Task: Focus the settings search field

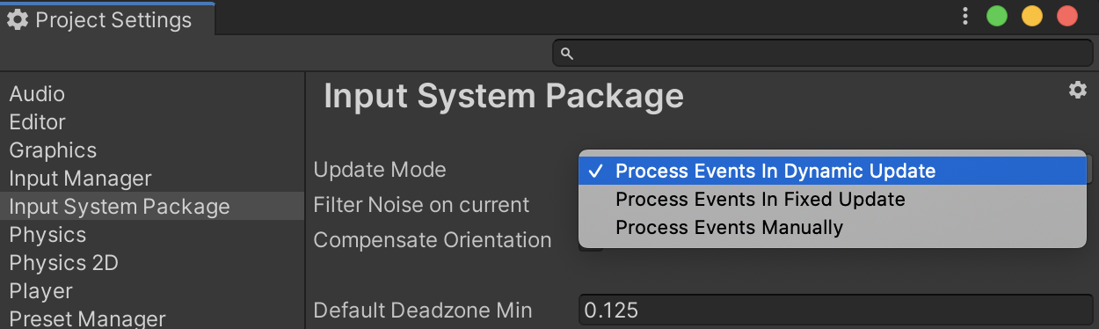Action: tap(822, 54)
